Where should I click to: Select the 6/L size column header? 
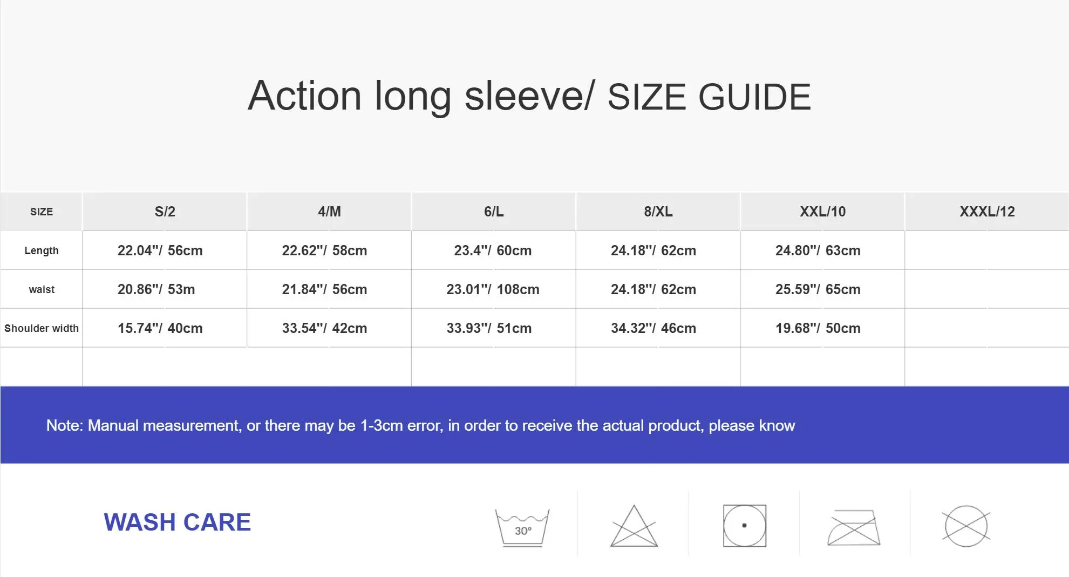pyautogui.click(x=494, y=212)
